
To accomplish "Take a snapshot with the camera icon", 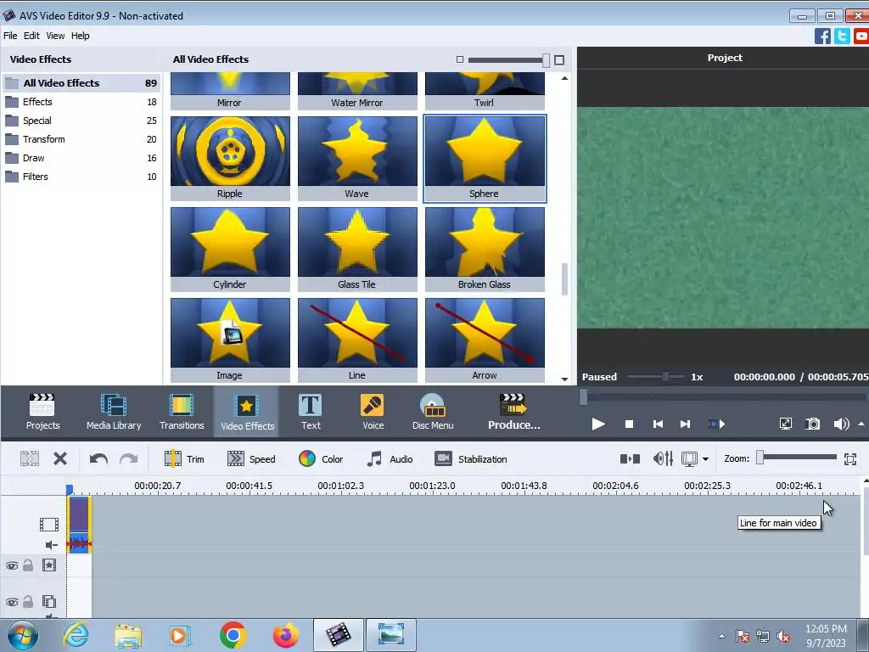I will pyautogui.click(x=812, y=424).
